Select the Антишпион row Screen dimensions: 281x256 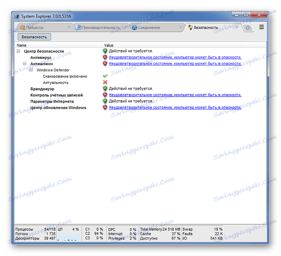tap(140, 64)
